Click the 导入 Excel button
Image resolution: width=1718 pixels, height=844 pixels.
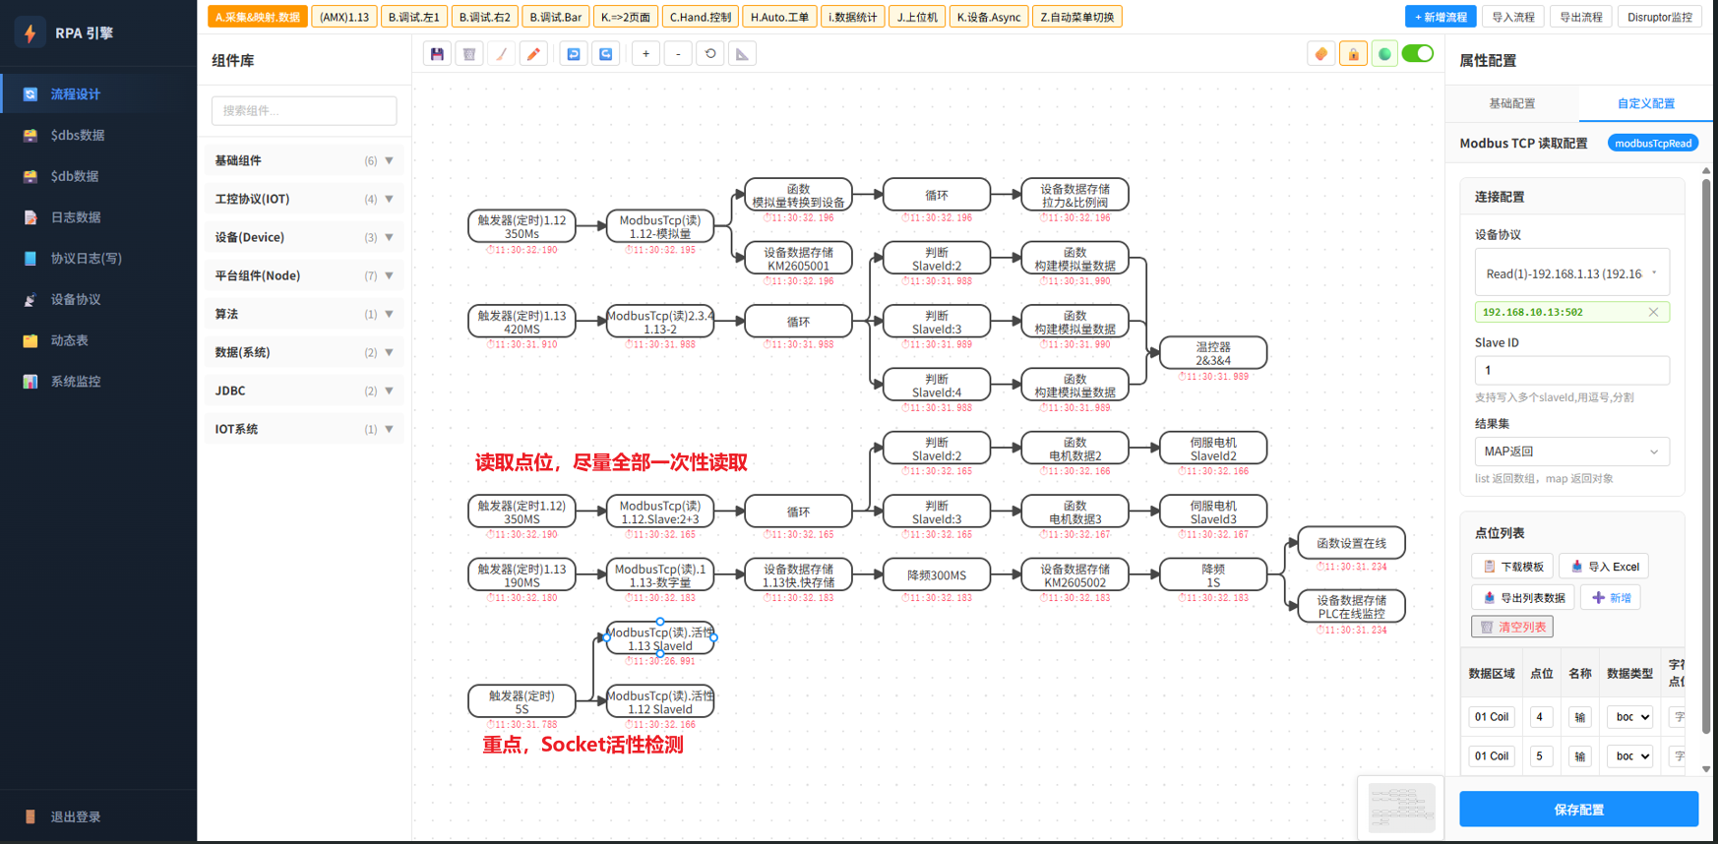(x=1604, y=567)
